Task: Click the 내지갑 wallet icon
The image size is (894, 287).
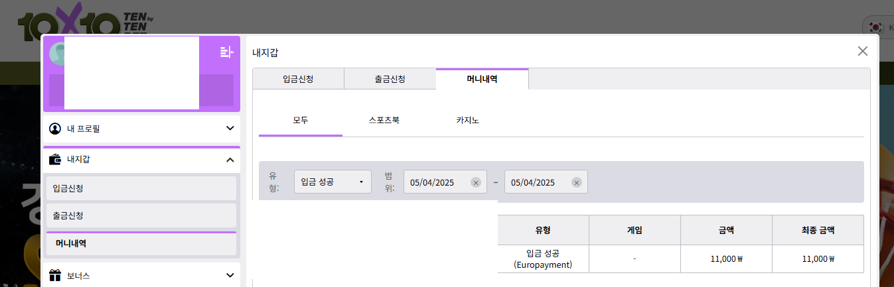Action: (x=56, y=159)
